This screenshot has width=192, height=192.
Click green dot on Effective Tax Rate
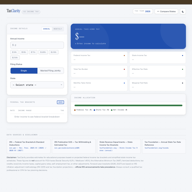pyautogui.click(x=182, y=69)
